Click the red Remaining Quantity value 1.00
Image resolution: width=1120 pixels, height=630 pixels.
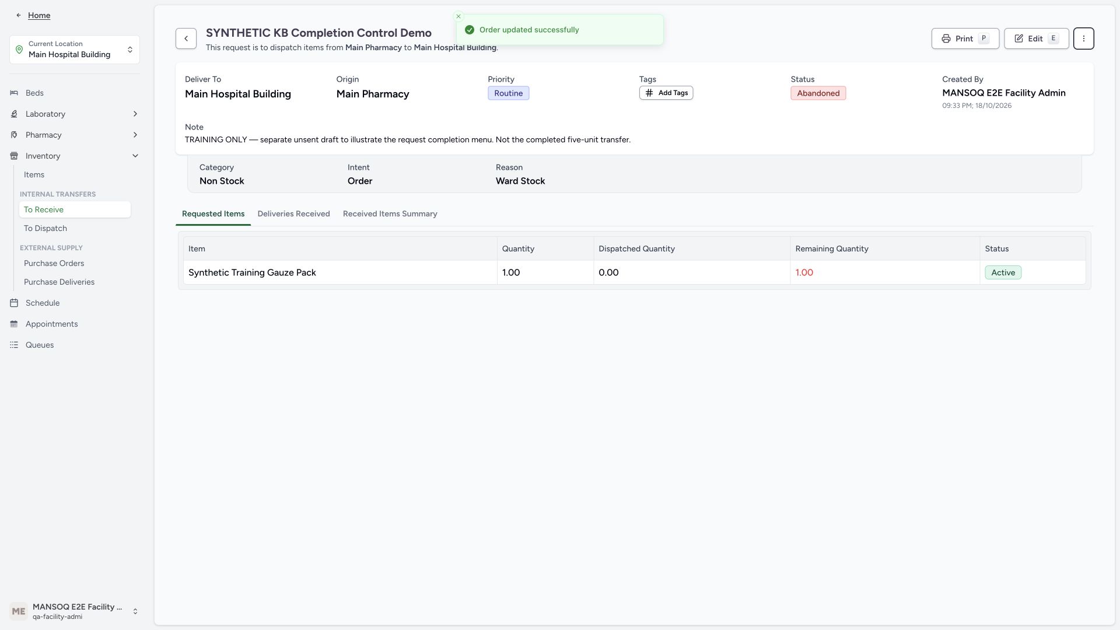(804, 272)
